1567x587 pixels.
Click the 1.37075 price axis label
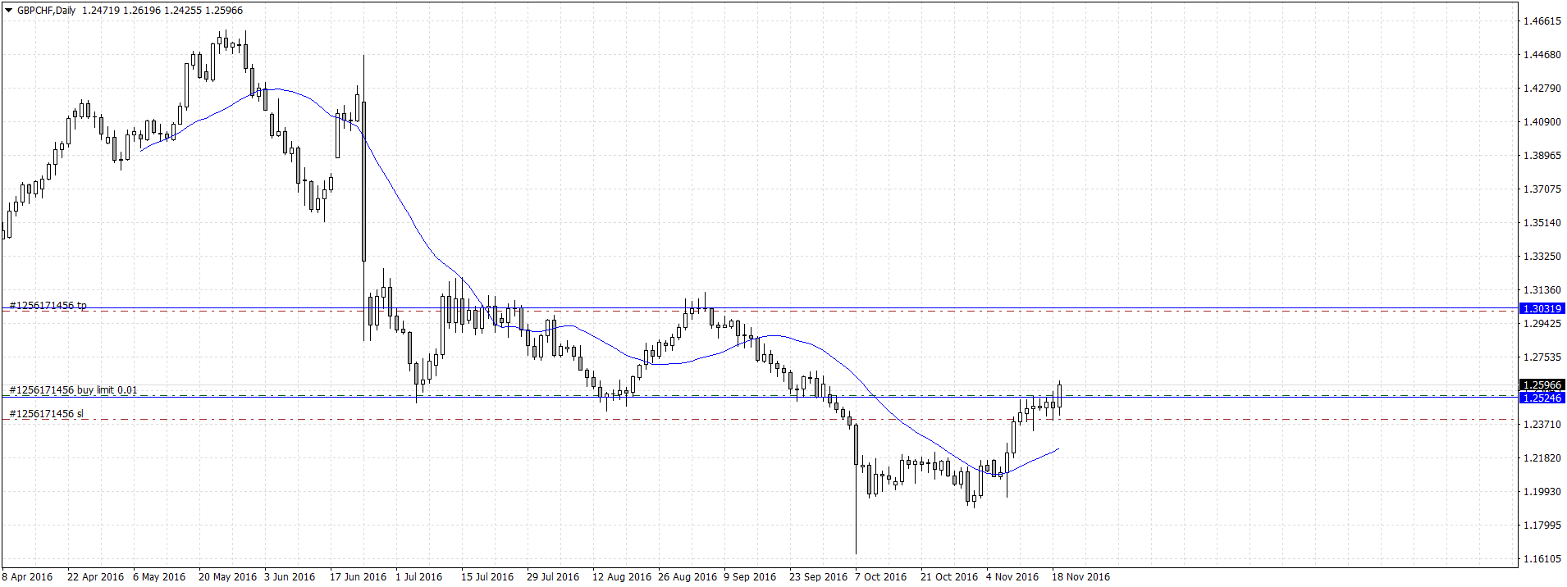1542,189
